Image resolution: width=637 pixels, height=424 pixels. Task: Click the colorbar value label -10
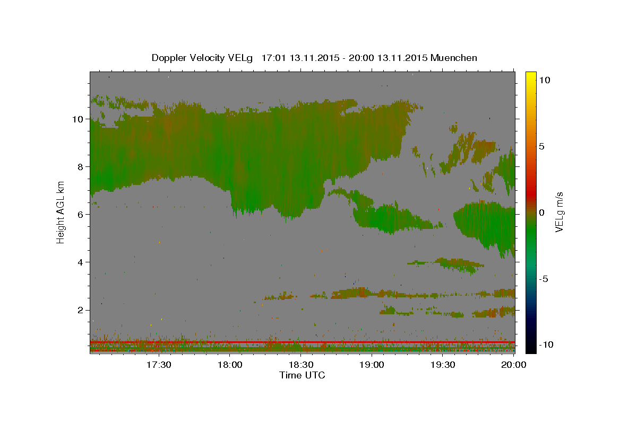pyautogui.click(x=546, y=345)
